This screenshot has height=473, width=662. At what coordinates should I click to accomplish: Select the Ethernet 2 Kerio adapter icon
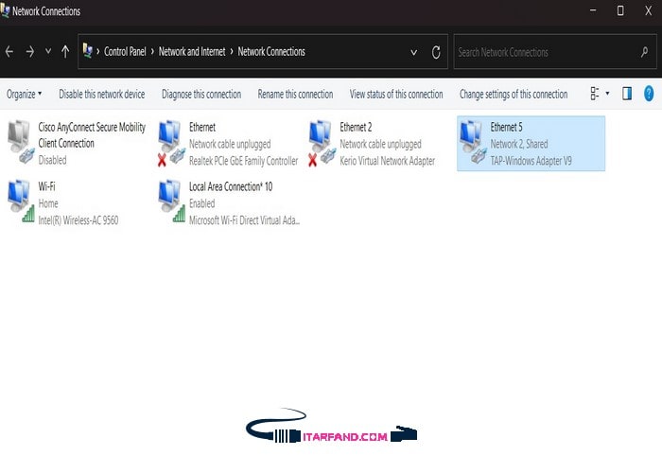321,142
